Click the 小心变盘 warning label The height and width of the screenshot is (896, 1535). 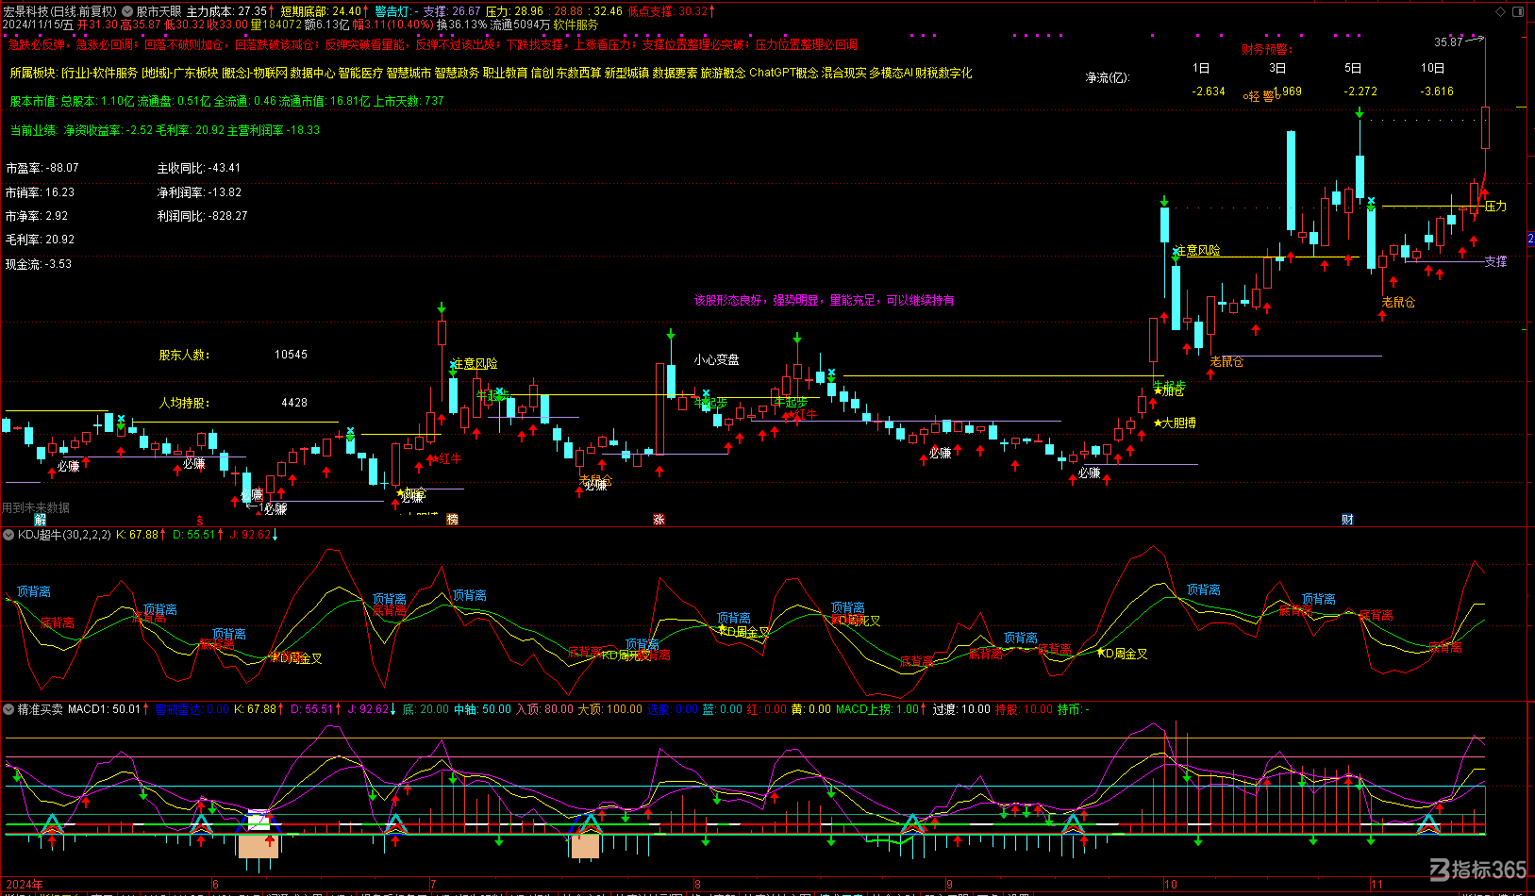click(717, 359)
